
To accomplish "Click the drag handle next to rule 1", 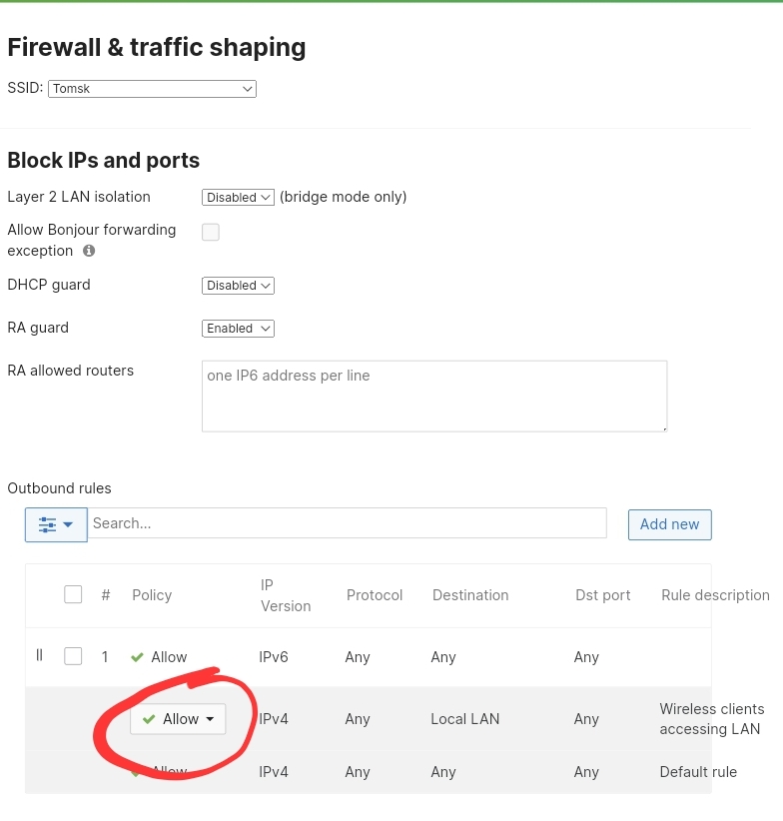I will click(39, 656).
